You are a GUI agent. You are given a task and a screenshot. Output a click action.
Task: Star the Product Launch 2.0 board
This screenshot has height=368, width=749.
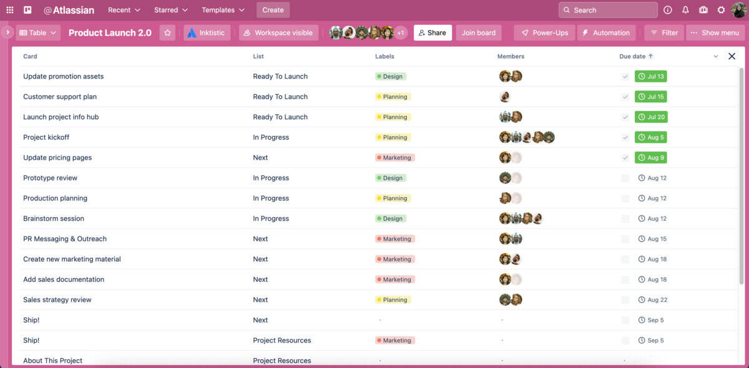[x=167, y=32]
